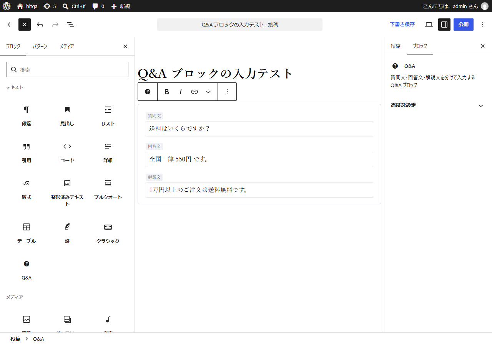Open updates indicator showing 5
The height and width of the screenshot is (345, 492).
coord(50,6)
